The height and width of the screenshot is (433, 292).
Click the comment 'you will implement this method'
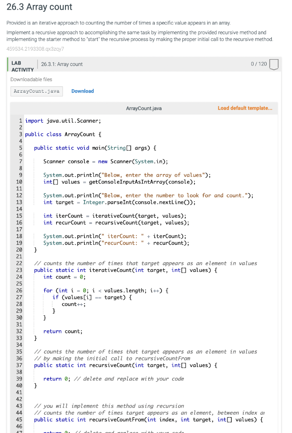[109, 406]
